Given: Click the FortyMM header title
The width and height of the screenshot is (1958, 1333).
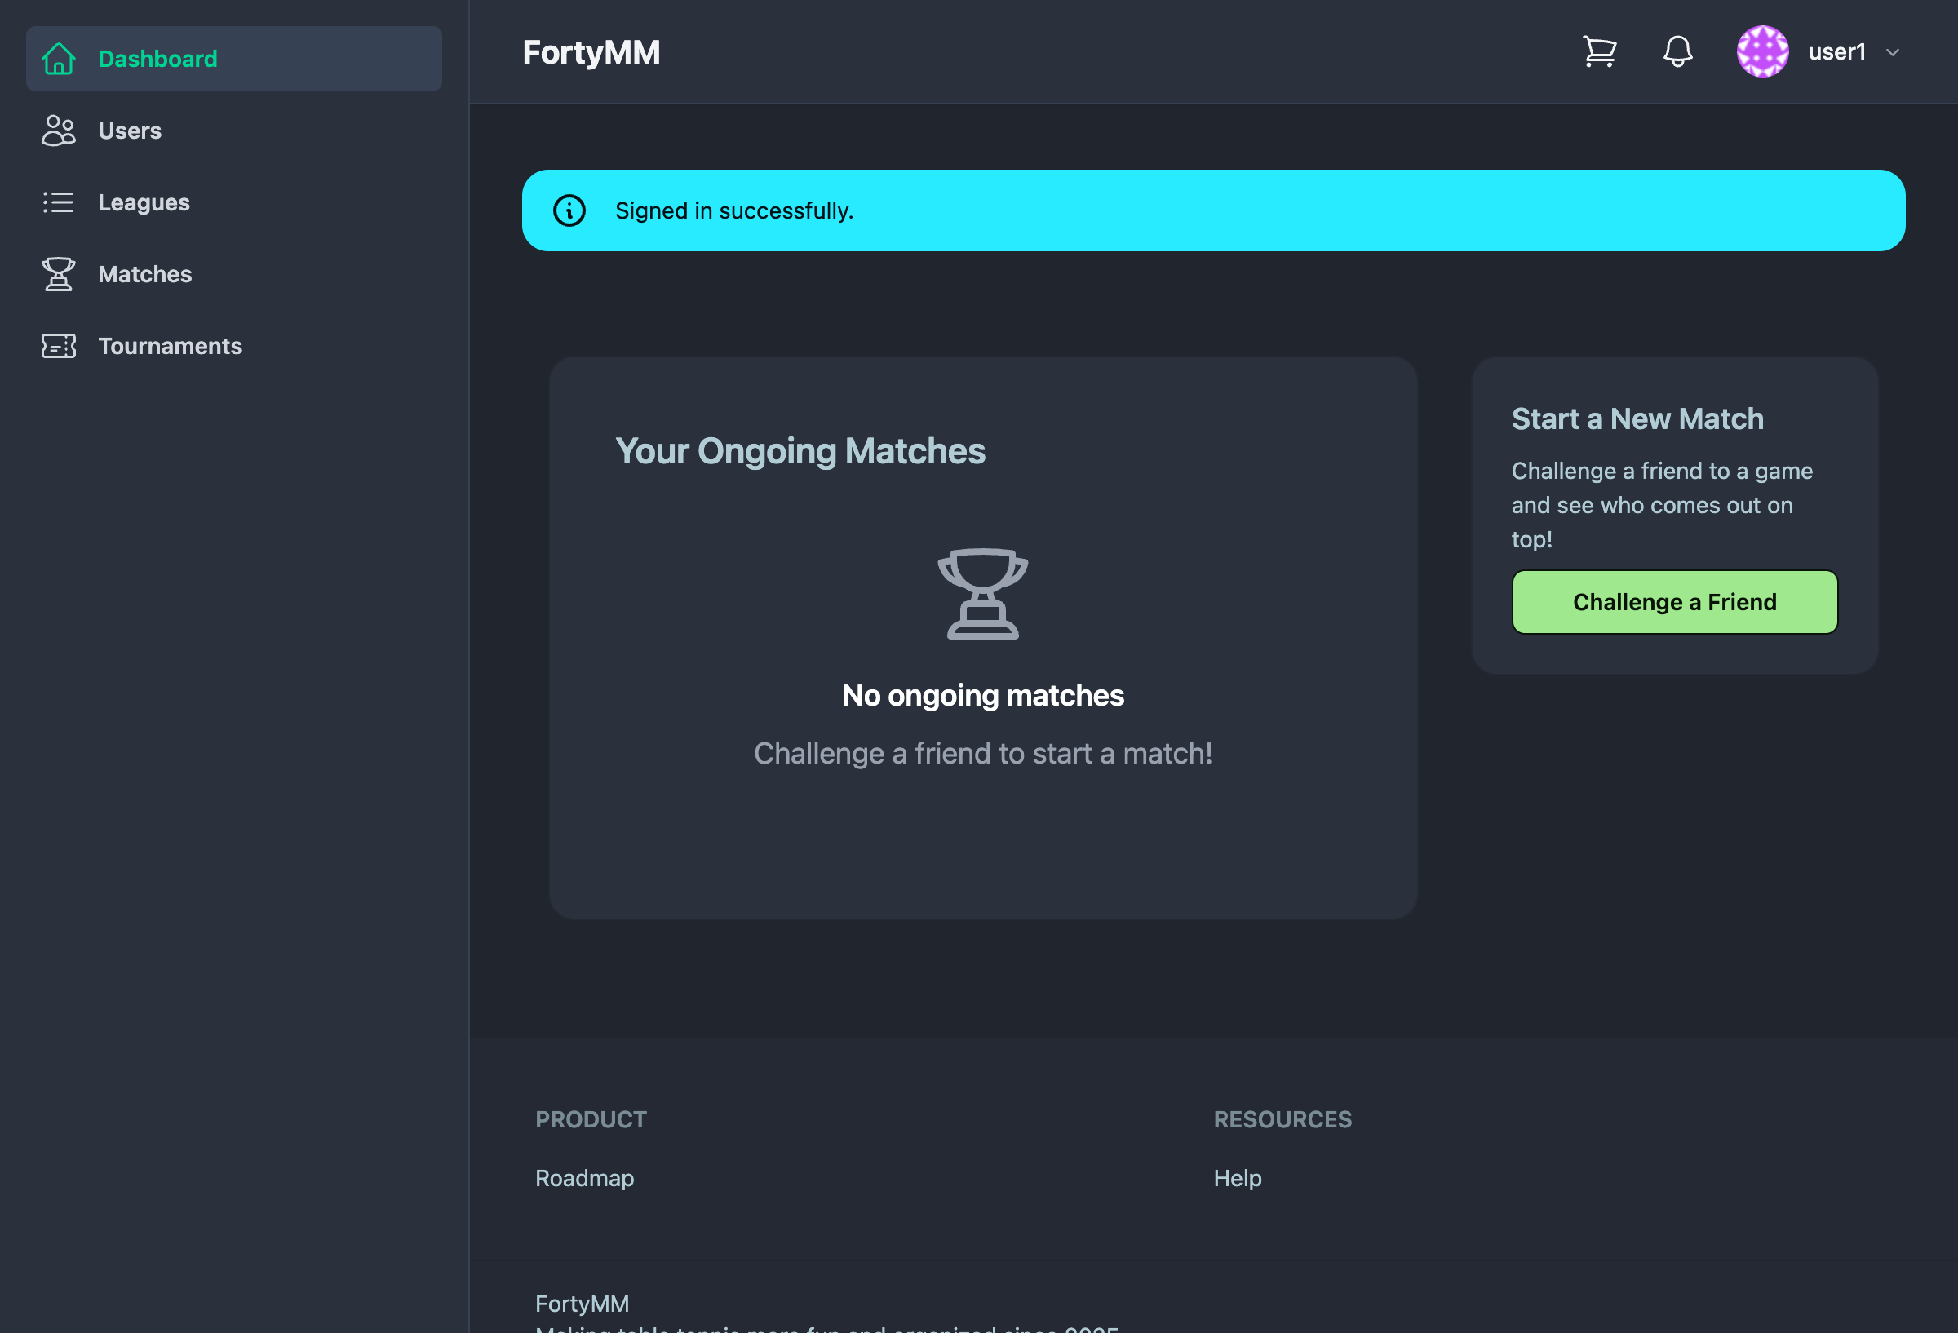Looking at the screenshot, I should point(591,52).
